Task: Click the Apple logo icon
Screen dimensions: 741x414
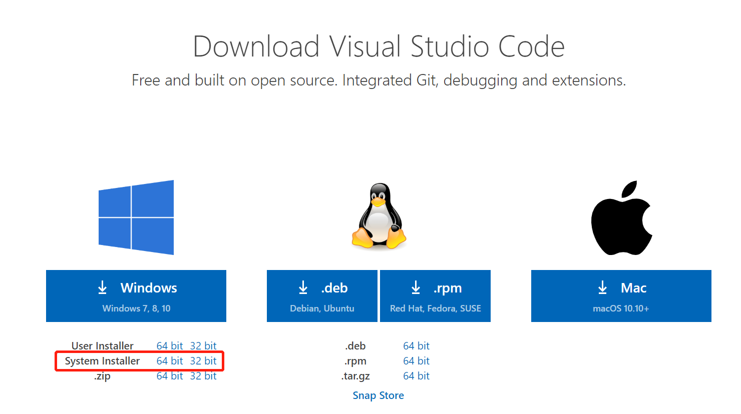Action: tap(622, 218)
